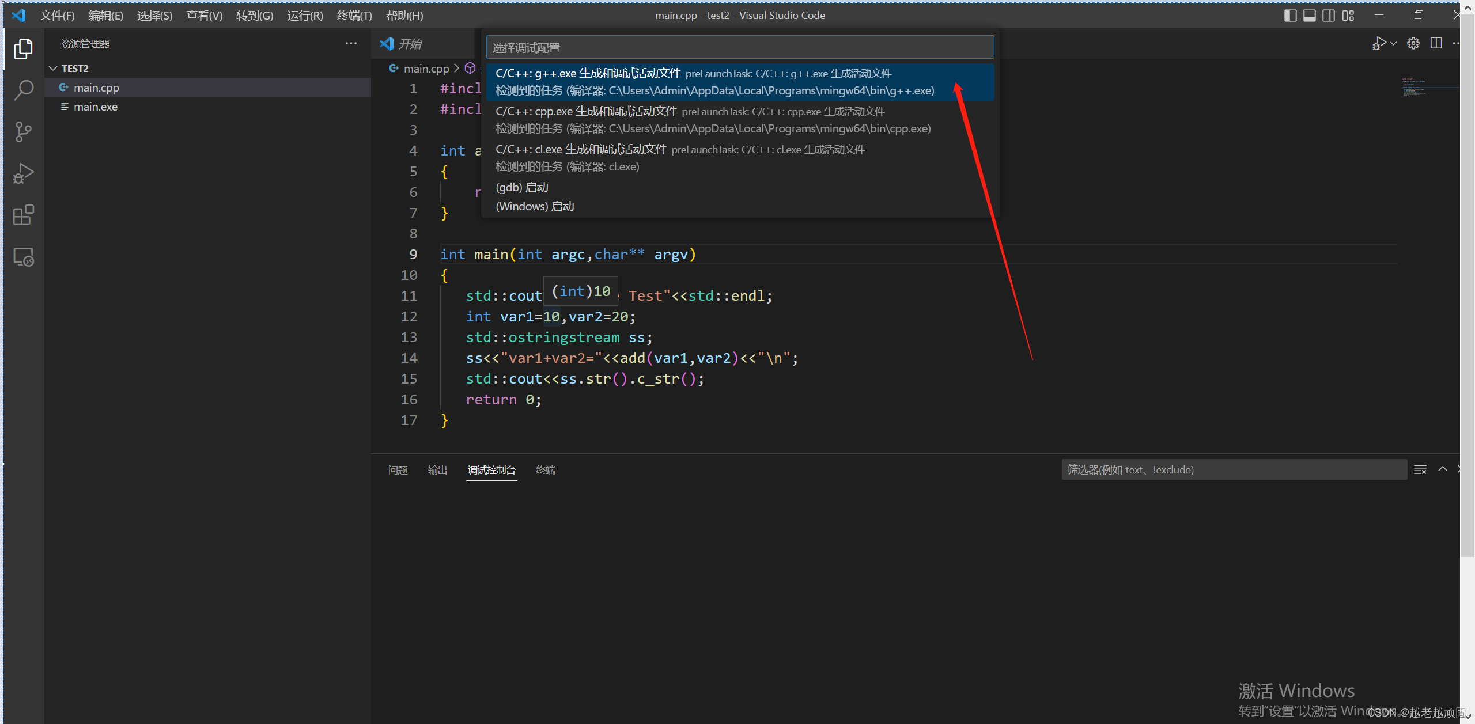Open the Run and Debug view
The height and width of the screenshot is (724, 1475).
tap(23, 173)
